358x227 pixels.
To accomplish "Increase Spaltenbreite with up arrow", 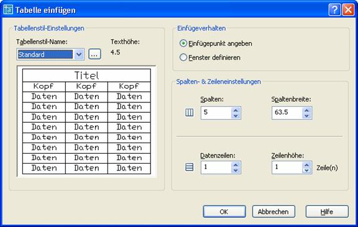I will (306, 110).
